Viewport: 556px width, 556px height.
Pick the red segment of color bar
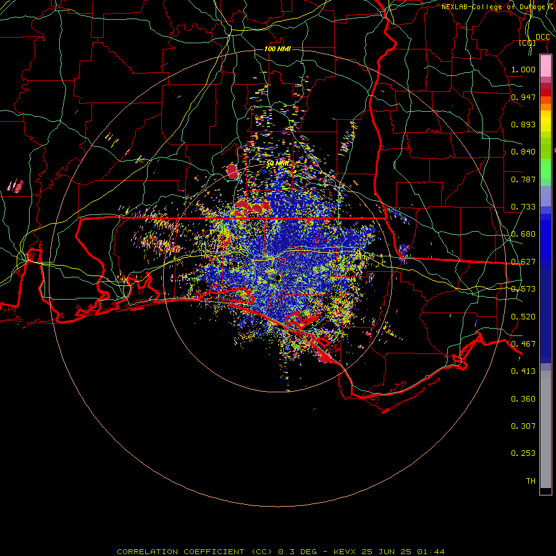[545, 93]
